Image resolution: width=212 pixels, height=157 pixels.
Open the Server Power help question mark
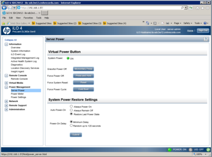coord(206,39)
